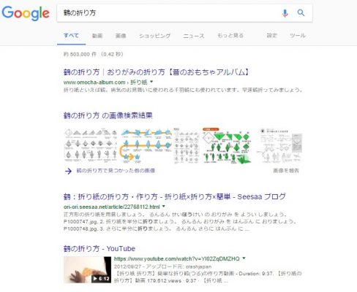Click the green origami crane diagram thumbnail

click(x=227, y=145)
